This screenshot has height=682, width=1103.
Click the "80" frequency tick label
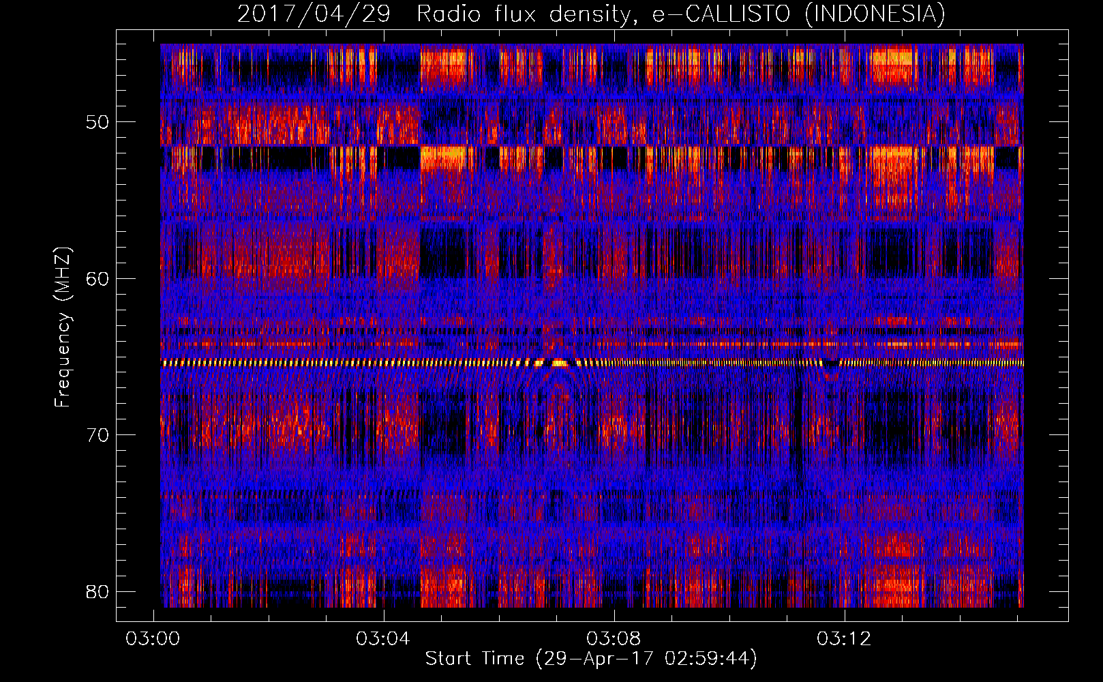pos(97,591)
